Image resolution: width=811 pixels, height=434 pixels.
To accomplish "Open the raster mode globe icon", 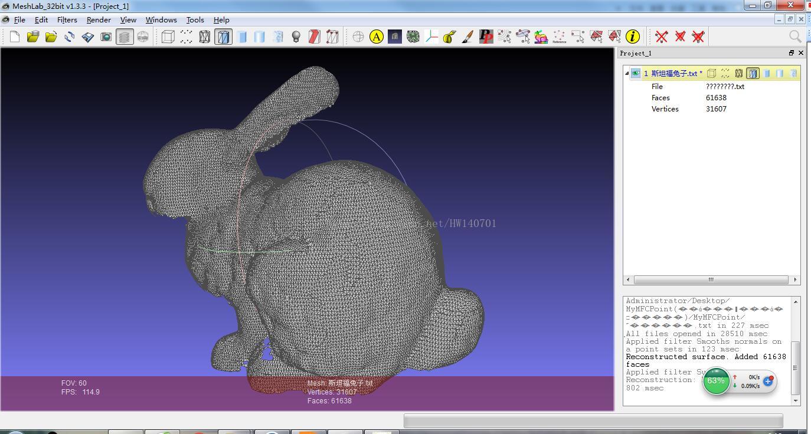I will 143,37.
